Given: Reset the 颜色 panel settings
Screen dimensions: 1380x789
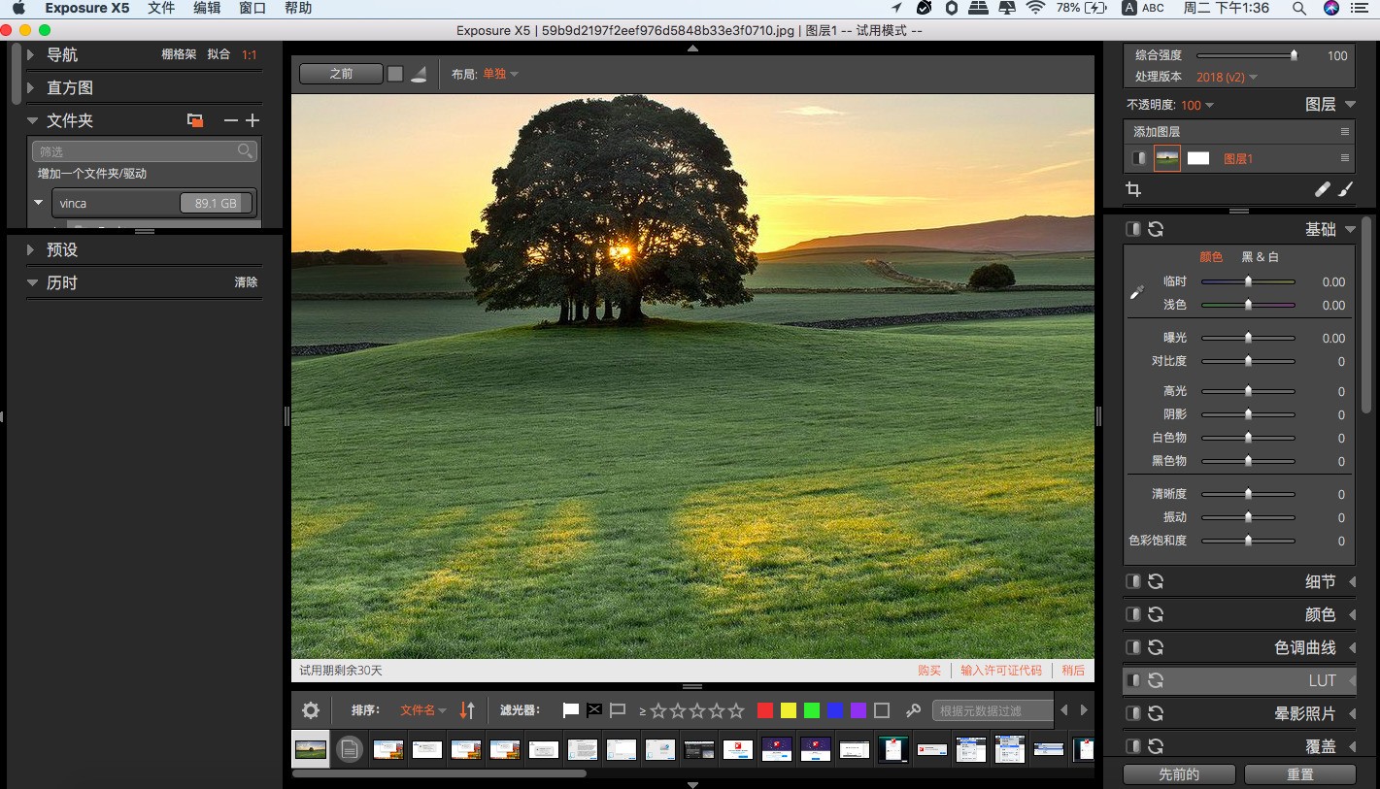Looking at the screenshot, I should coord(1156,614).
